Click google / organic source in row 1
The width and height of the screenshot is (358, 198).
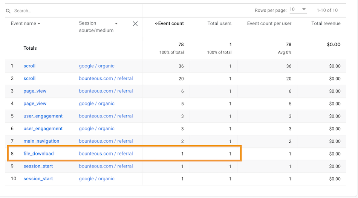click(96, 66)
